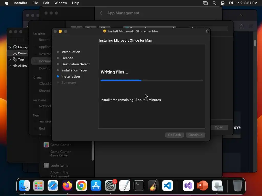Open the Apple menu
262x196 pixels.
[7, 3]
